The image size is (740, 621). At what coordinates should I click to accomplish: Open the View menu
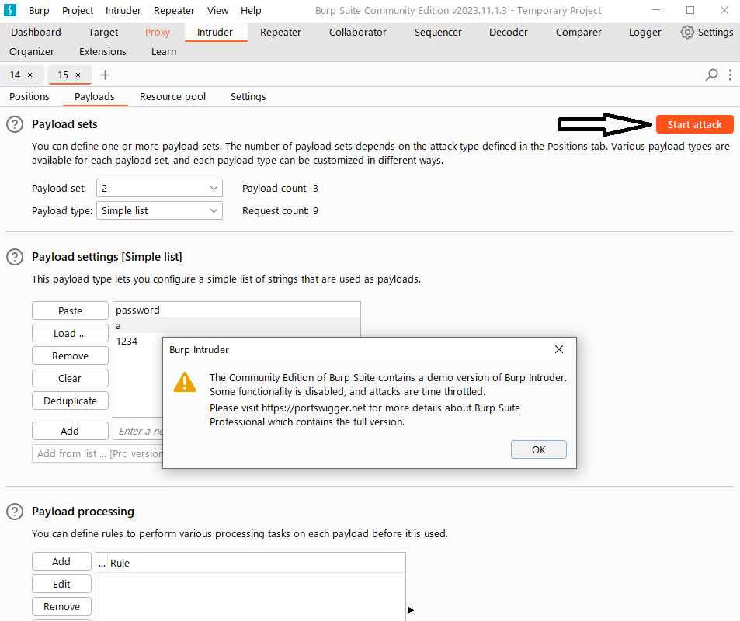coord(217,10)
